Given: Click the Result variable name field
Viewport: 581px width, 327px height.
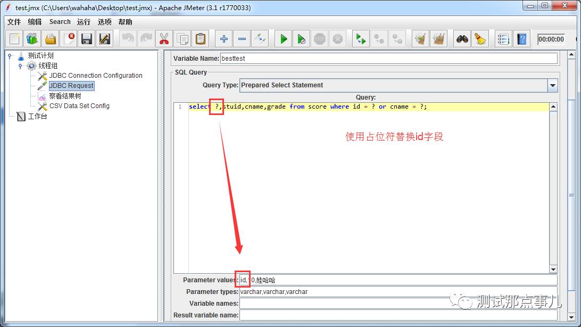Looking at the screenshot, I should pyautogui.click(x=399, y=315).
